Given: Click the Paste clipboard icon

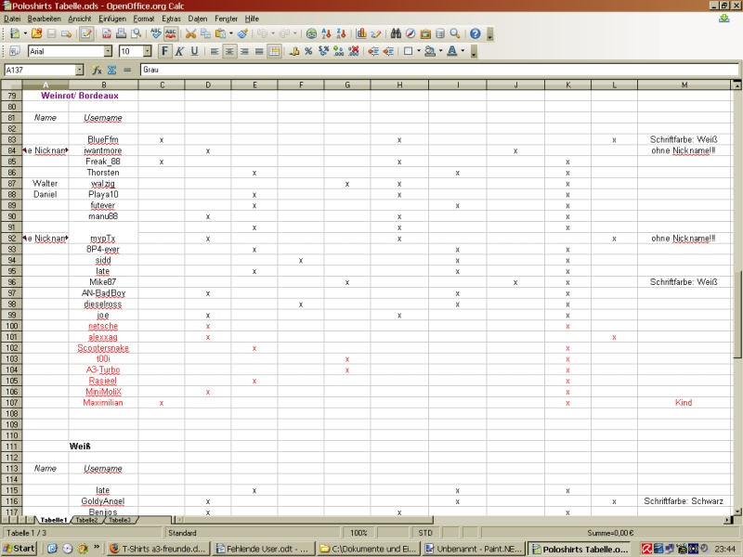Looking at the screenshot, I should click(220, 33).
